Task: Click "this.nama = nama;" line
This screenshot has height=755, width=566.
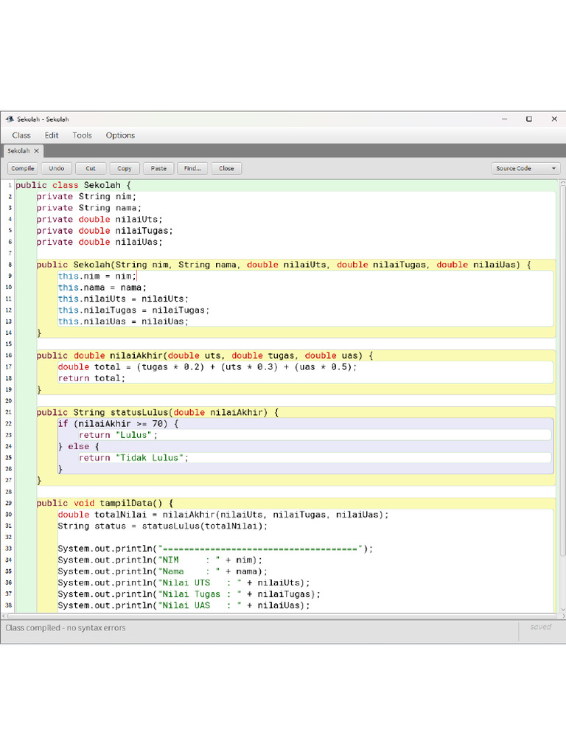Action: pyautogui.click(x=102, y=288)
